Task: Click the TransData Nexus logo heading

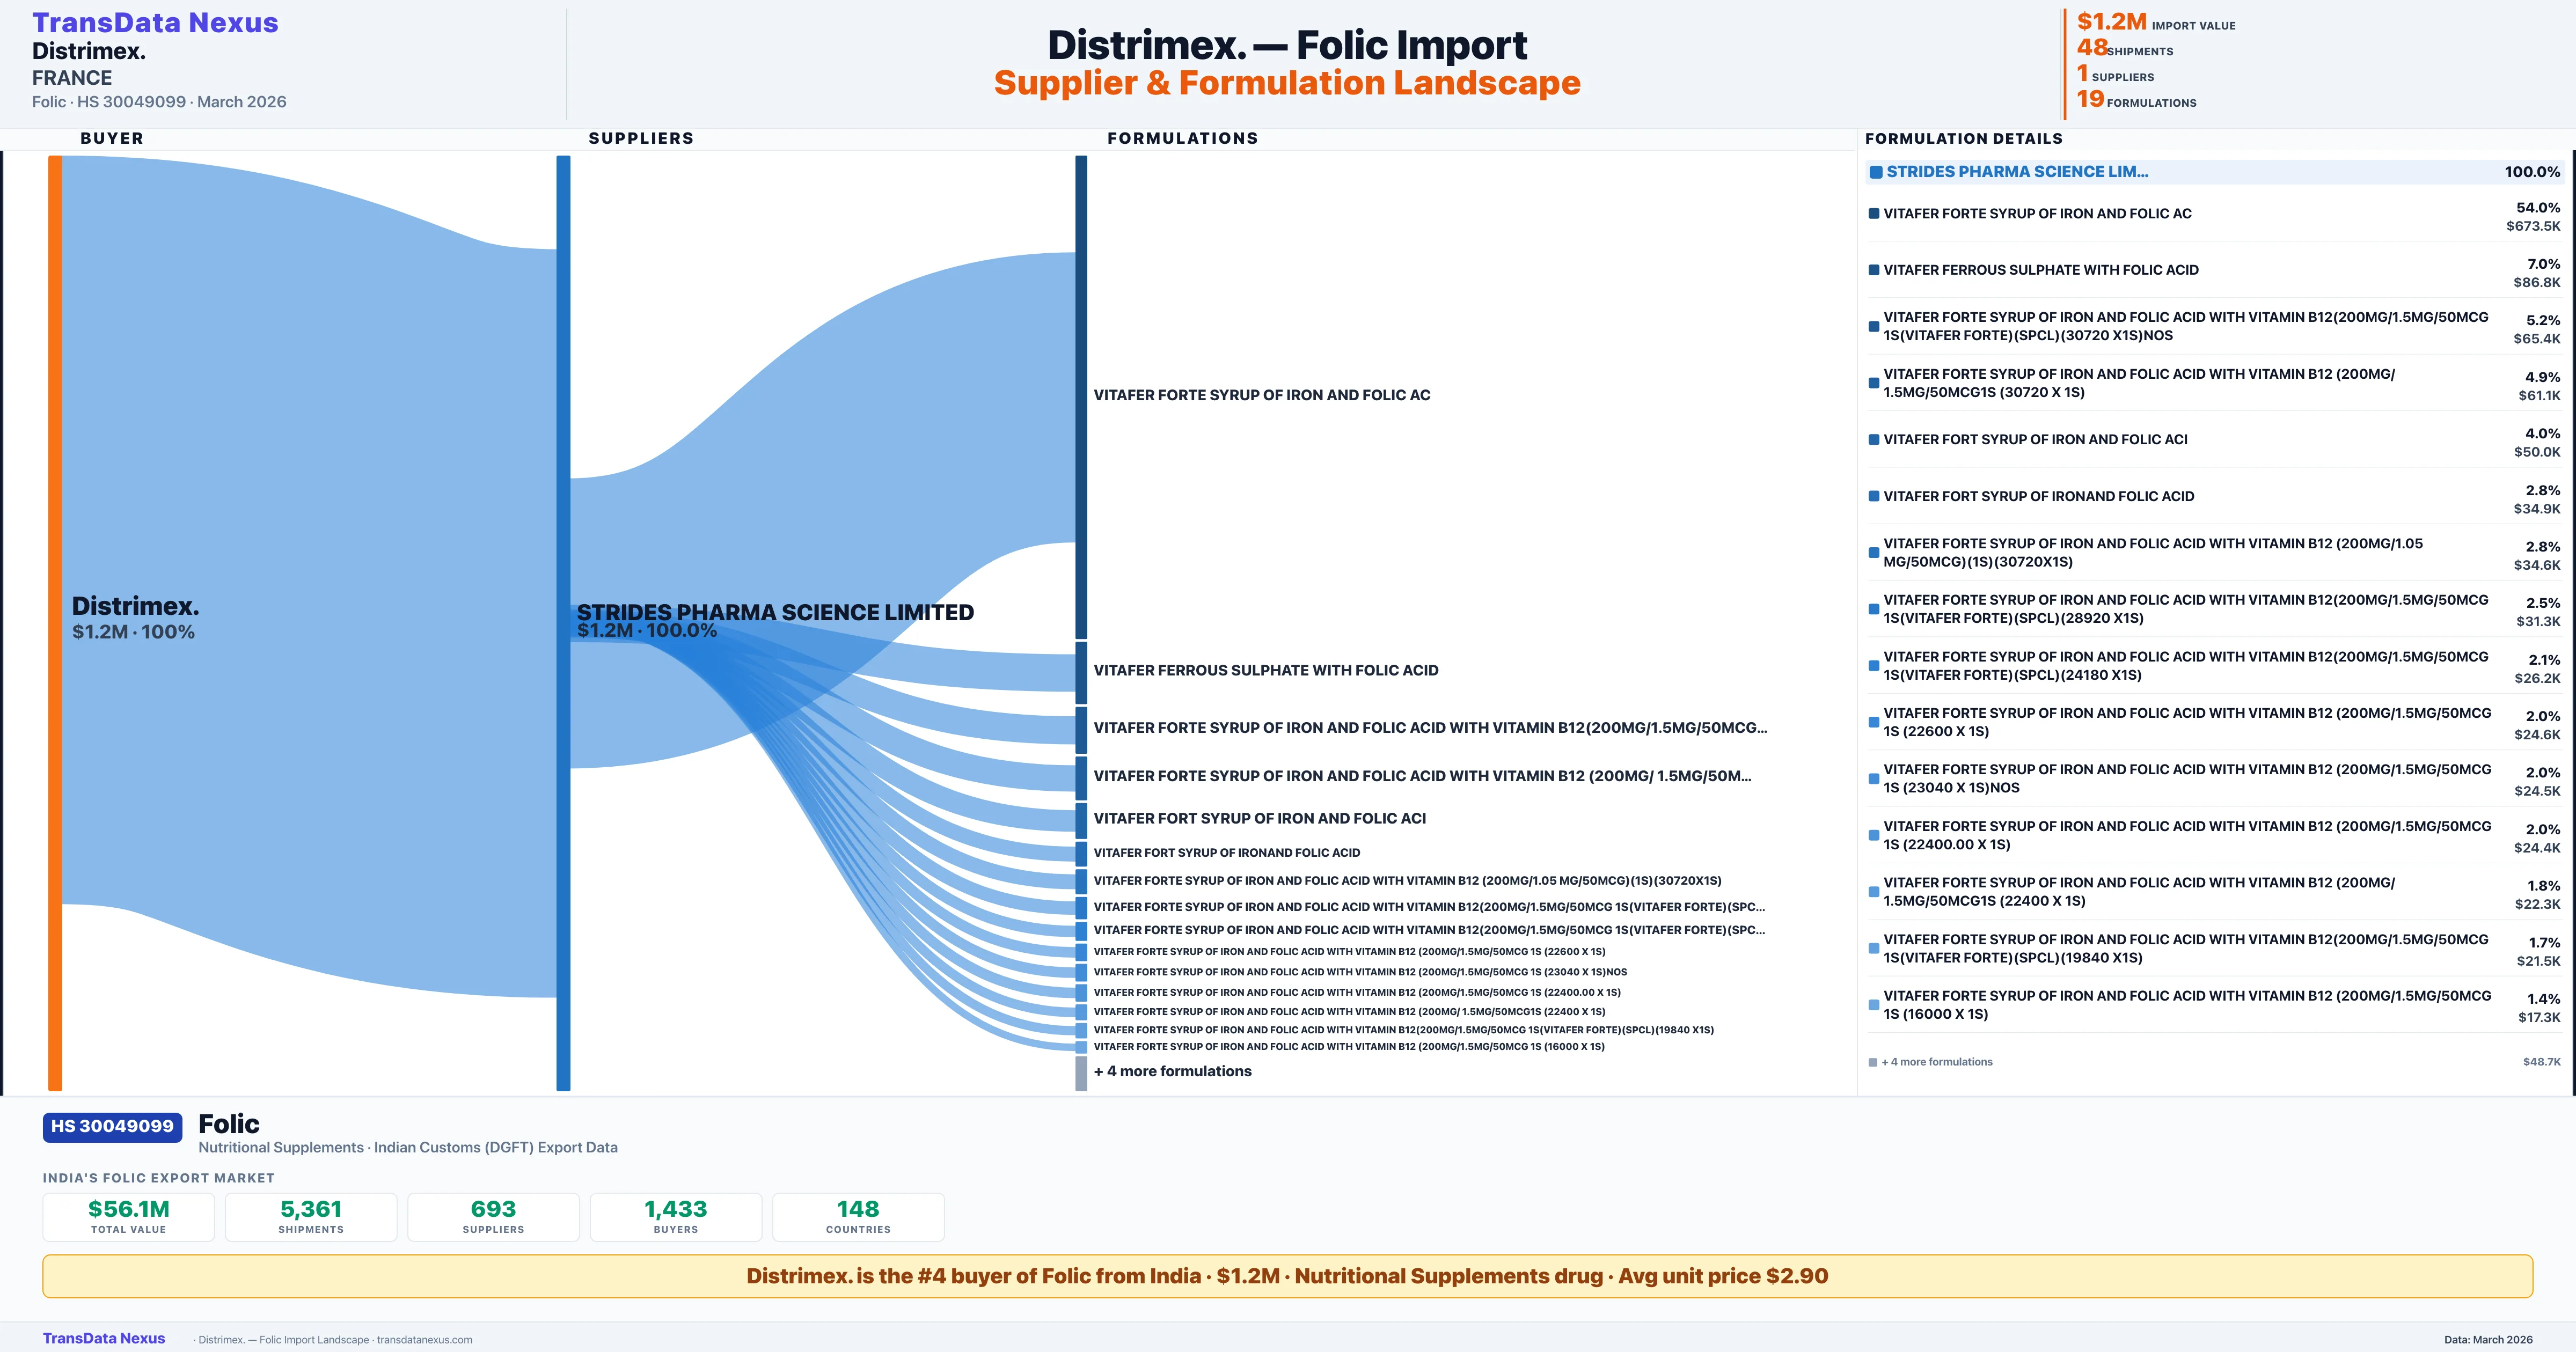Action: [x=155, y=23]
